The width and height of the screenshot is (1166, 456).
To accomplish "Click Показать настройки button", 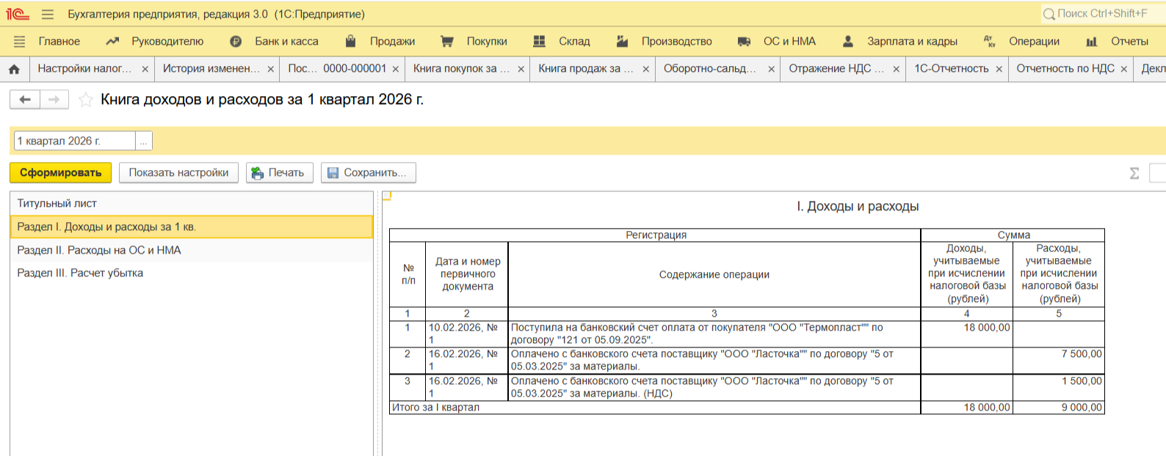I will (178, 173).
